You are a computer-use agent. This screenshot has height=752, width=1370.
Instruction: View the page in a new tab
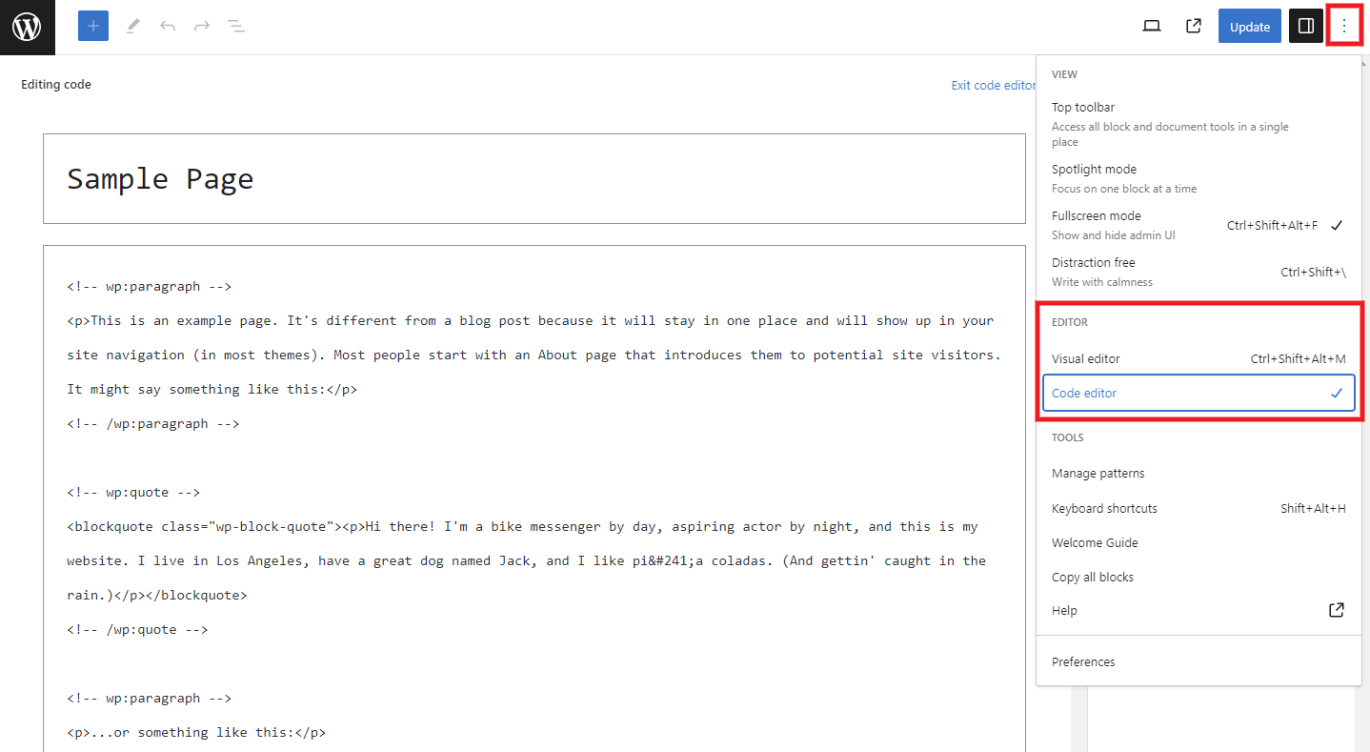pos(1193,26)
